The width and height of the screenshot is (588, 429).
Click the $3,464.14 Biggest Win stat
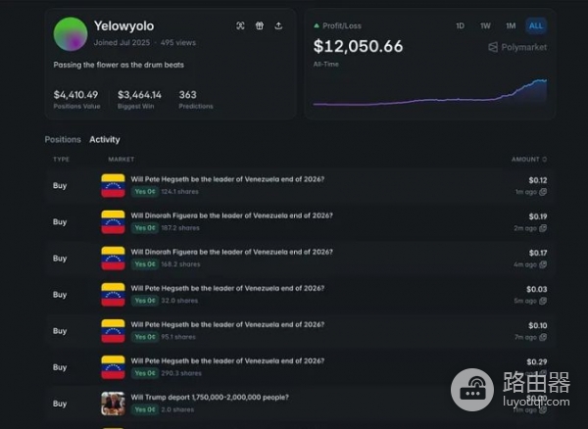click(x=139, y=99)
